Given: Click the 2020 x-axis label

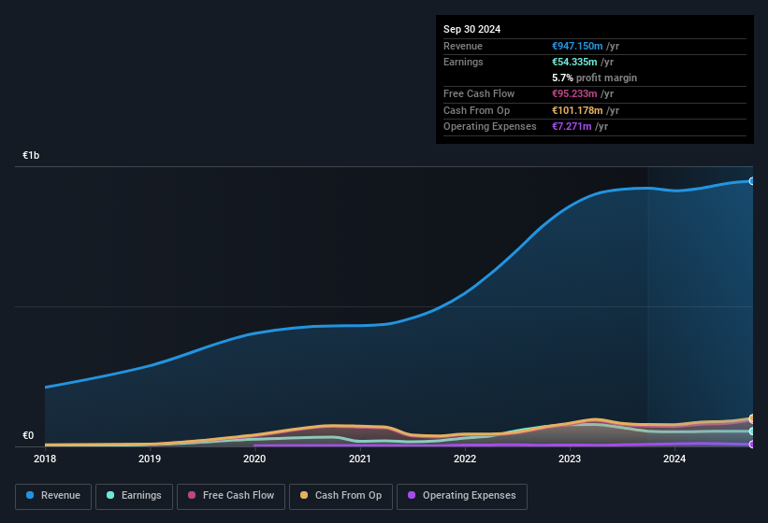Looking at the screenshot, I should pyautogui.click(x=254, y=459).
